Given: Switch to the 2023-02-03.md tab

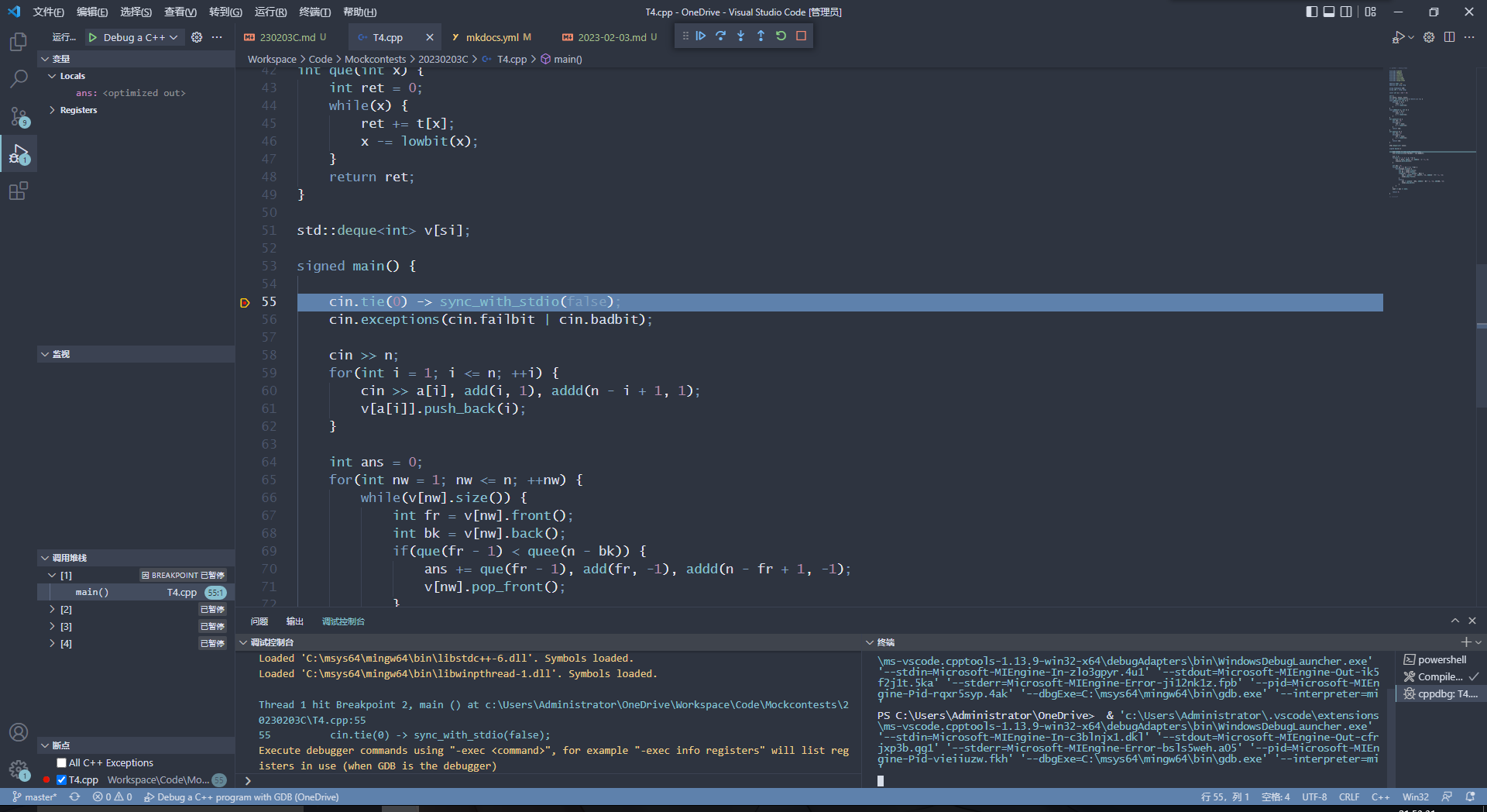Looking at the screenshot, I should tap(611, 37).
